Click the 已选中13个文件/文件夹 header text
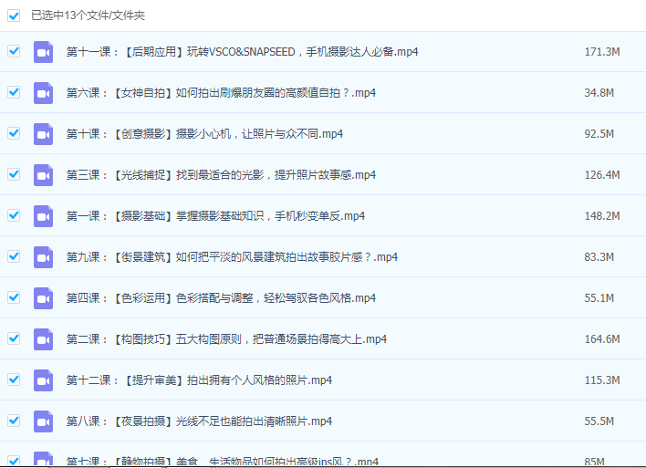Viewport: 646px width, 468px height. click(88, 16)
